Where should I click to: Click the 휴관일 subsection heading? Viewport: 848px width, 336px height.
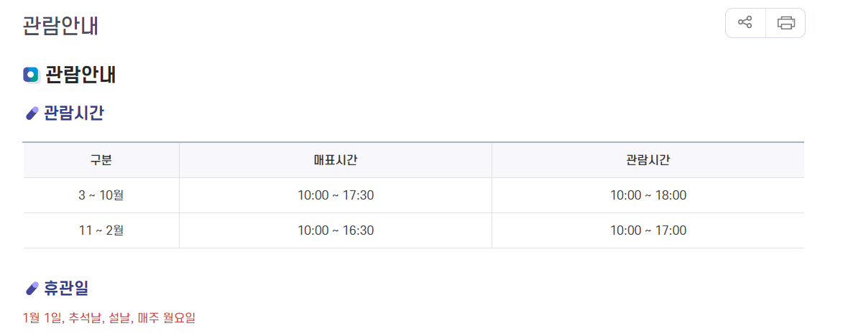[x=66, y=289]
